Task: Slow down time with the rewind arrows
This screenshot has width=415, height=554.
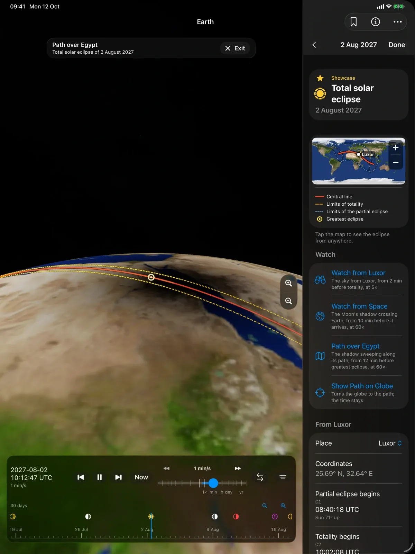Action: [166, 468]
